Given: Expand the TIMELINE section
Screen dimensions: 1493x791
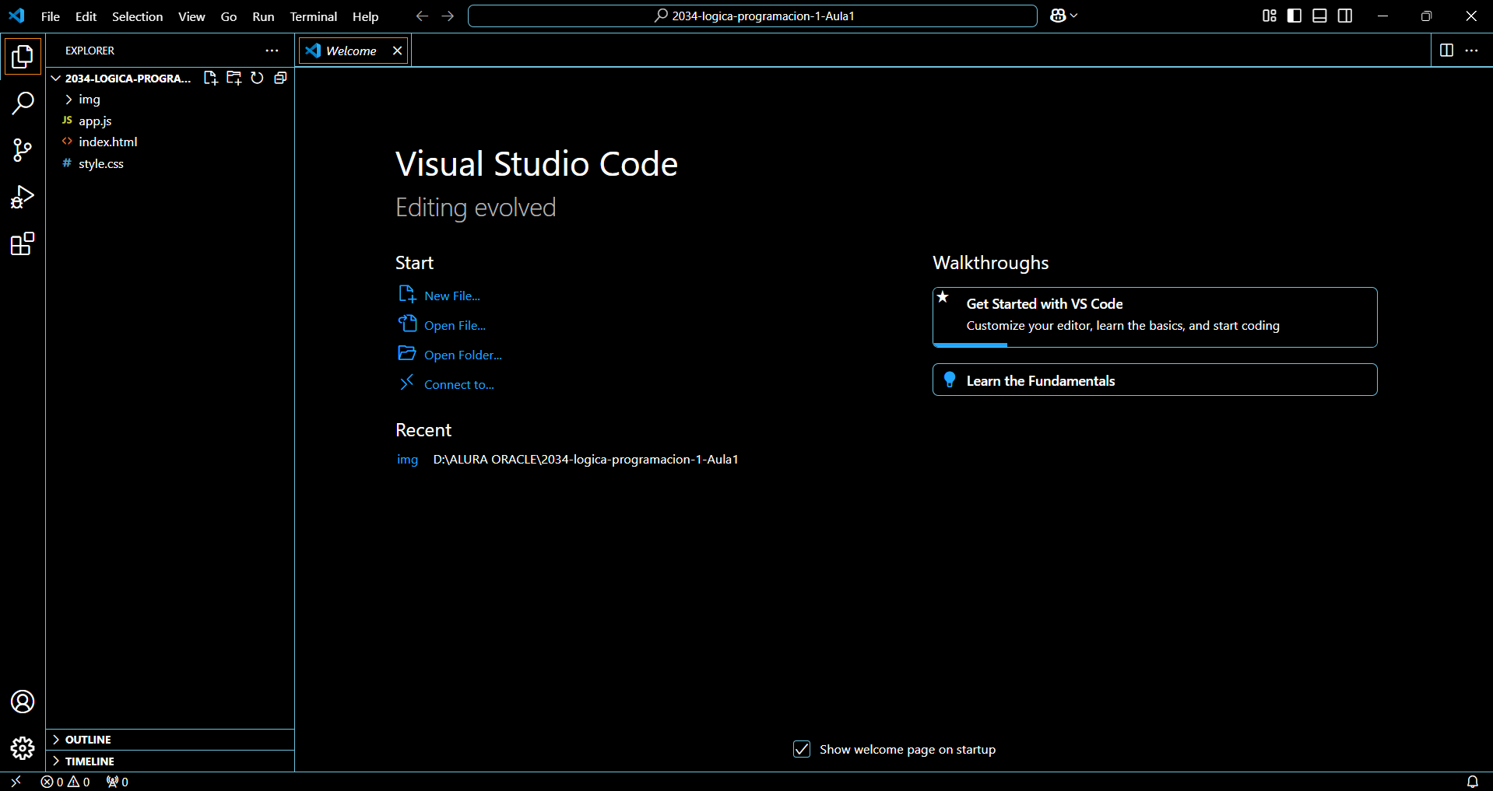Looking at the screenshot, I should pyautogui.click(x=170, y=761).
